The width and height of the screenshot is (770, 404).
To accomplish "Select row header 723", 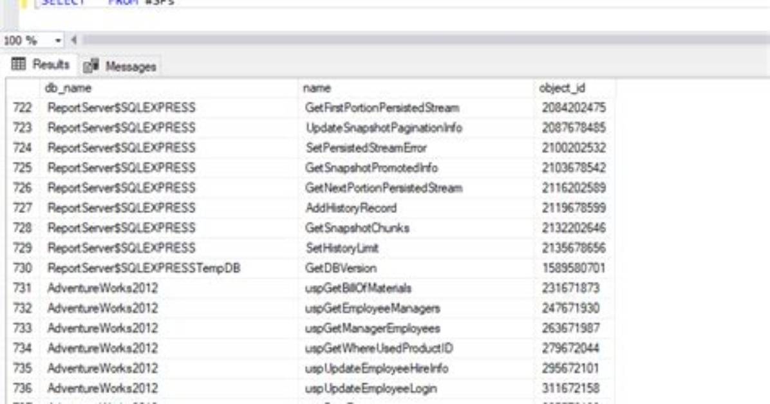I will pos(23,127).
